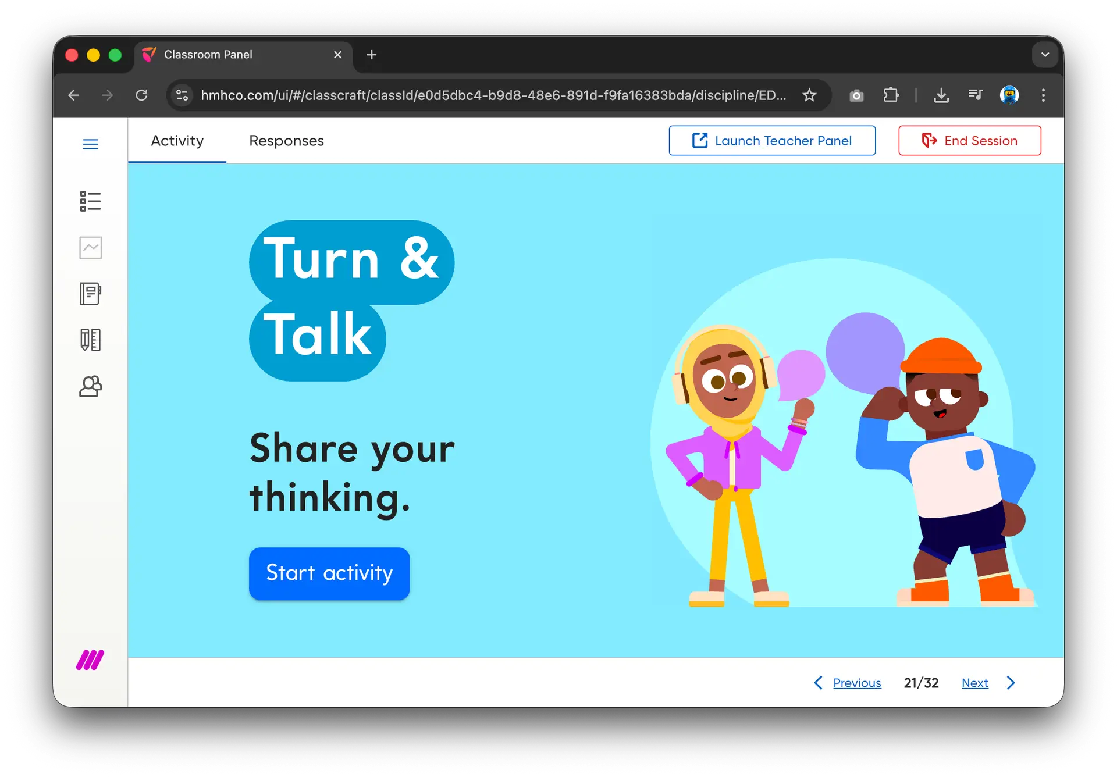Open the students roster icon

coord(90,386)
